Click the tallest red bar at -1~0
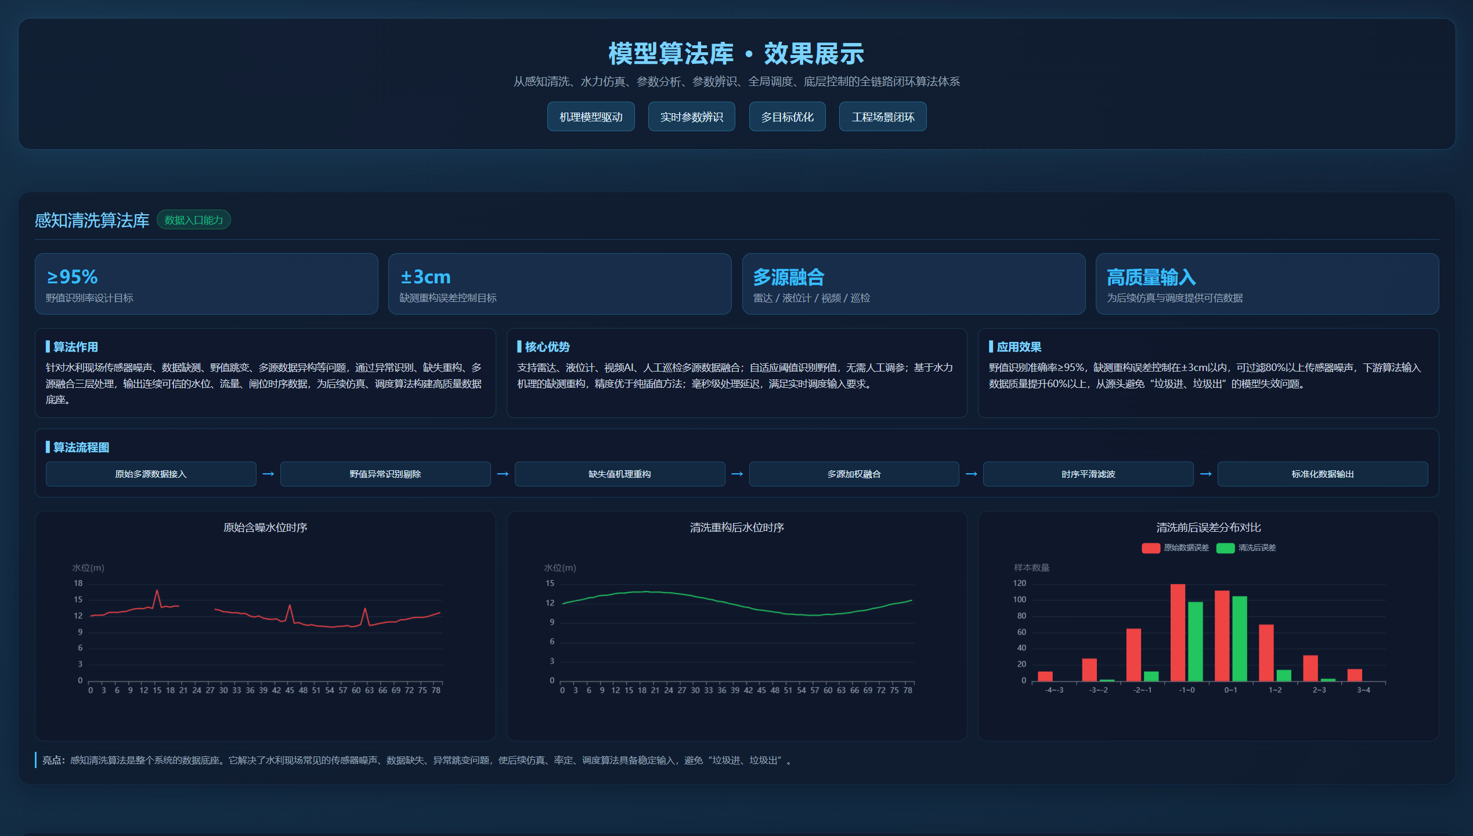Image resolution: width=1473 pixels, height=836 pixels. 1178,633
